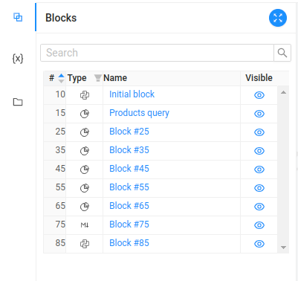Click the Type column header text
This screenshot has height=281, width=298.
(77, 78)
